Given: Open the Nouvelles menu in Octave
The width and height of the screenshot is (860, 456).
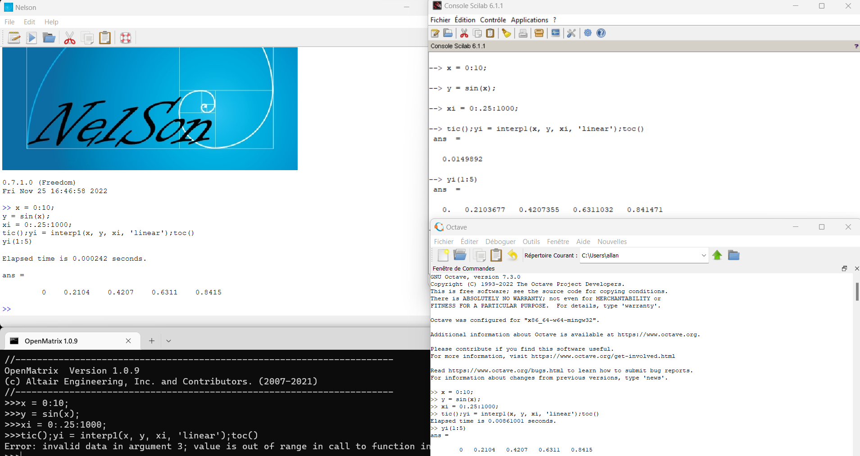Looking at the screenshot, I should point(612,242).
